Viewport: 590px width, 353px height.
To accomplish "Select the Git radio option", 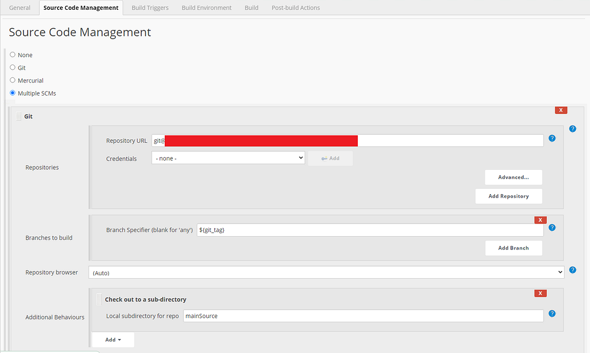I will click(x=13, y=67).
